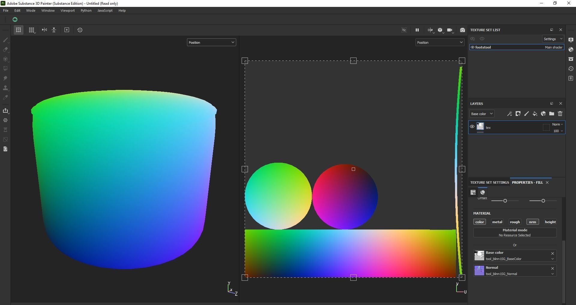Open the Edit menu

coord(17,10)
